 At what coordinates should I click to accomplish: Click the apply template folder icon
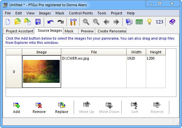tap(27, 22)
